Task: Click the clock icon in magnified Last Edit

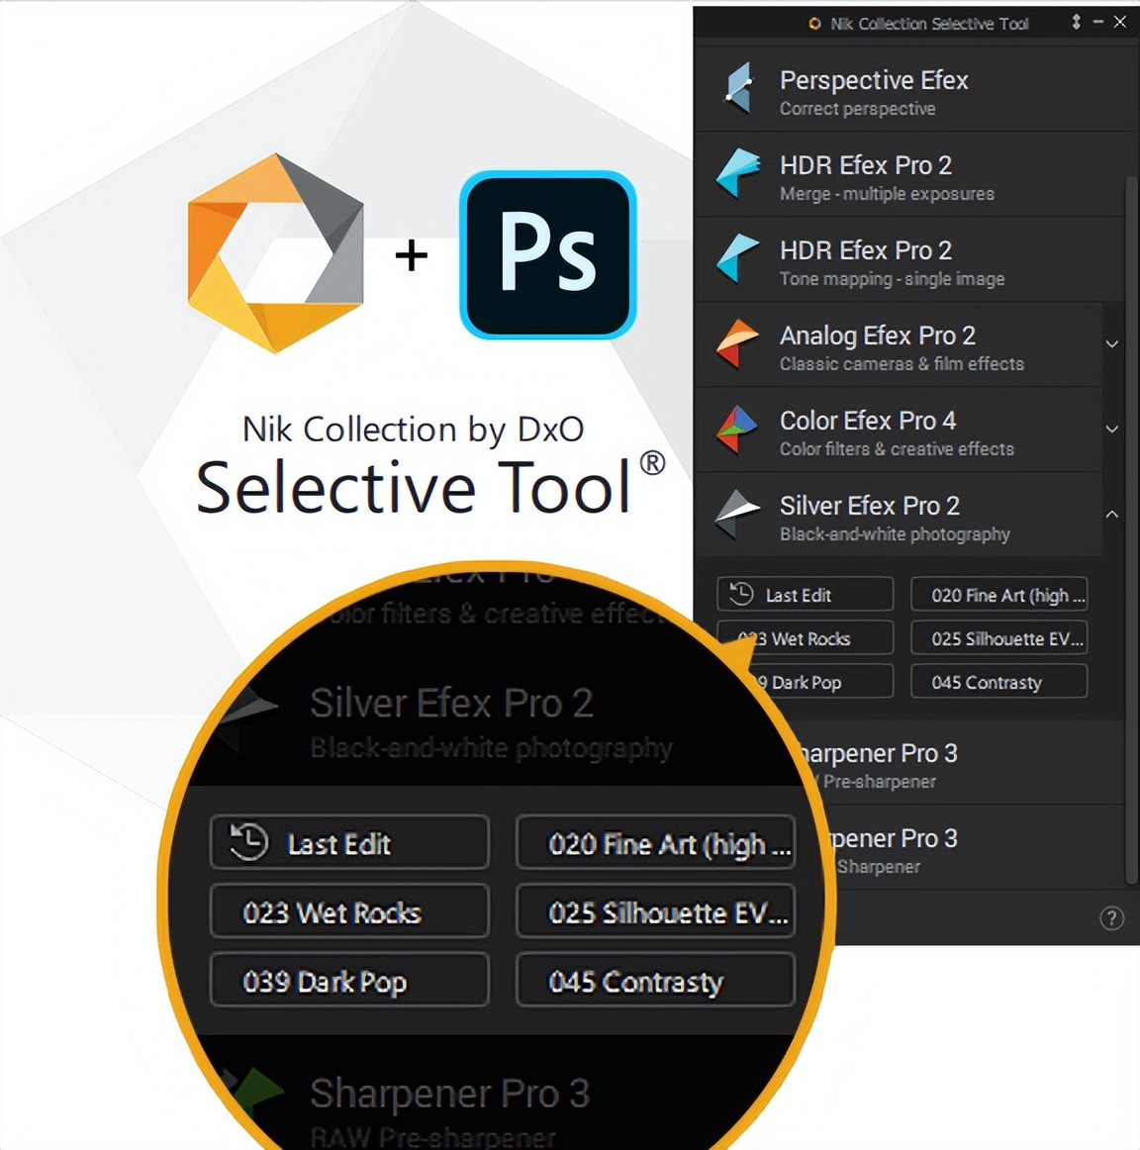Action: (x=248, y=841)
